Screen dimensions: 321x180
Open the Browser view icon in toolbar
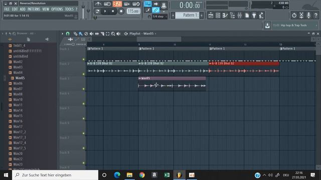[x=232, y=15]
